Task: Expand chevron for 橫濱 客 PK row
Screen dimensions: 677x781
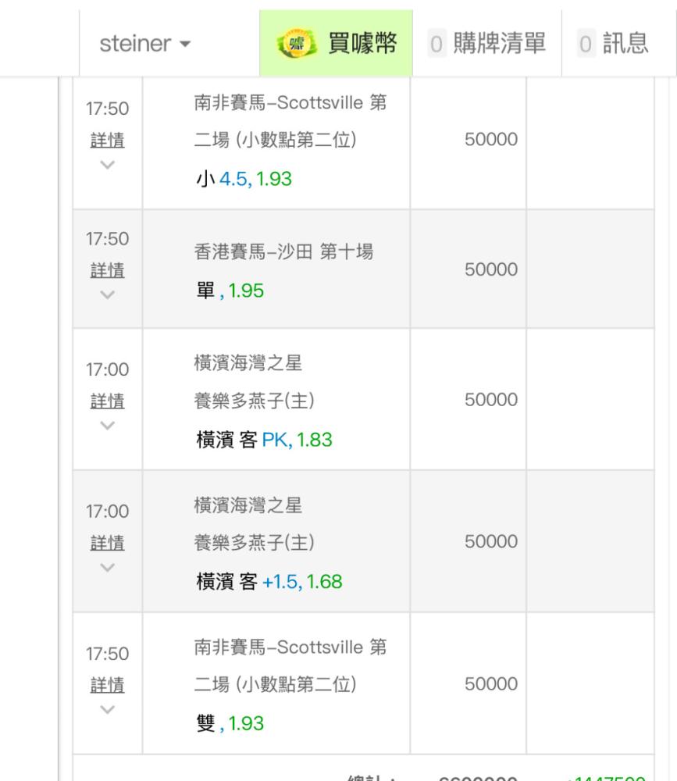Action: pyautogui.click(x=108, y=425)
